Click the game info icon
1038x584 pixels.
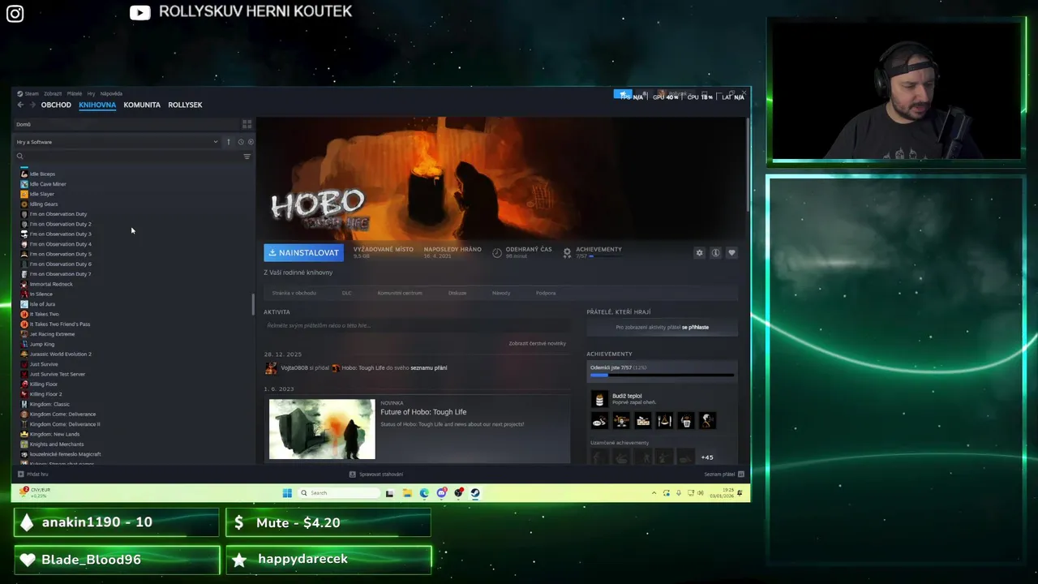coord(715,253)
